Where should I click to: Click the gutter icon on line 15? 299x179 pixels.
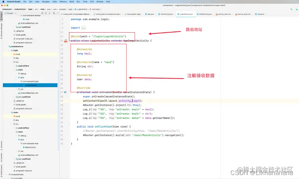66,41
